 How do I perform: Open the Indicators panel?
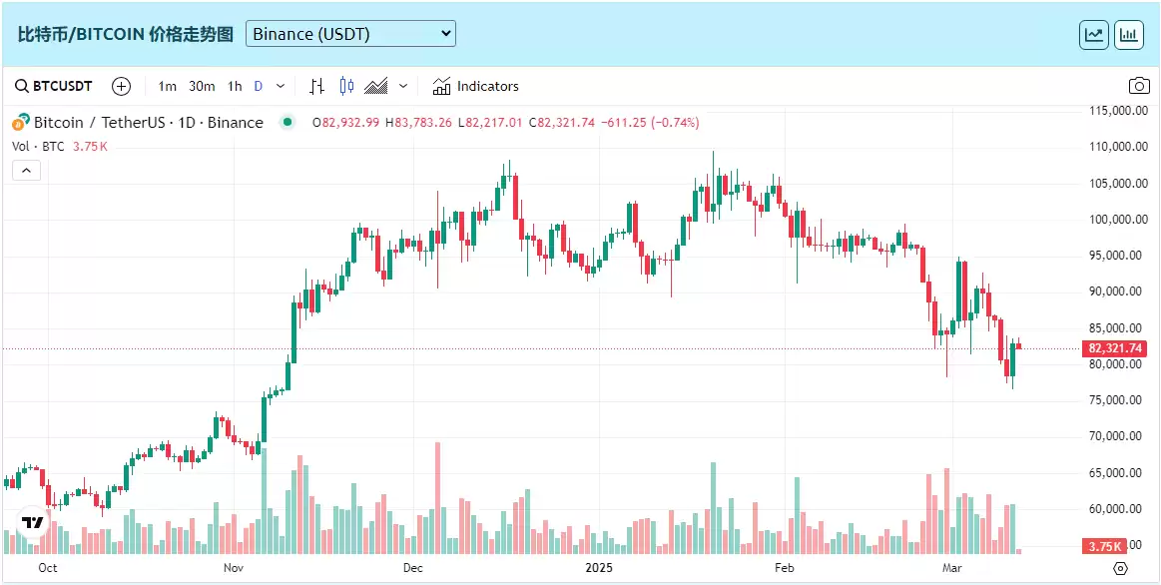point(475,86)
